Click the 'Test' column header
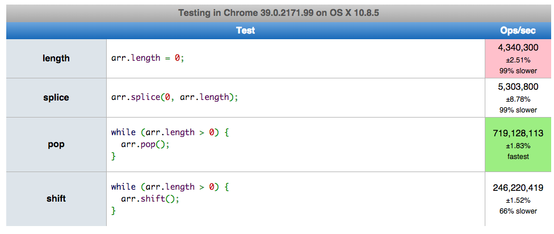Screen dimensions: 554x234 point(246,31)
